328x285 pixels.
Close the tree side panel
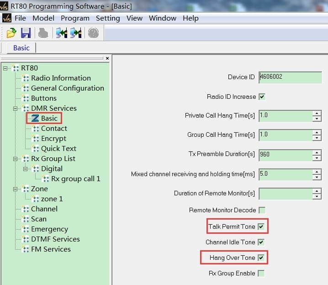(107, 58)
